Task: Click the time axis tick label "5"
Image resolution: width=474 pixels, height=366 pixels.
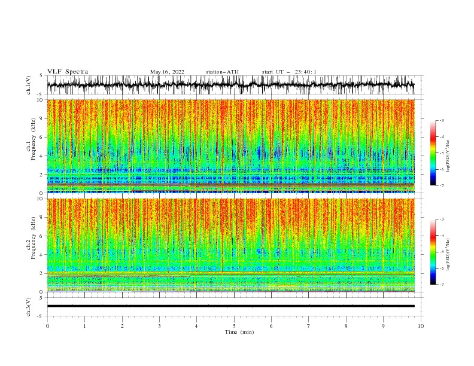Action: pos(234,326)
